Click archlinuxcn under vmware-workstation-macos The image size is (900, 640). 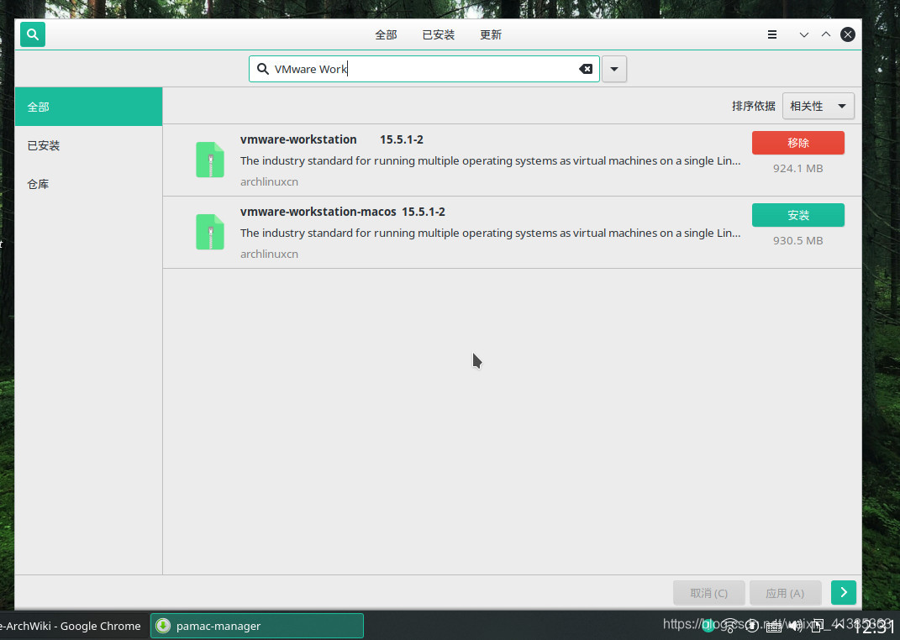tap(269, 254)
